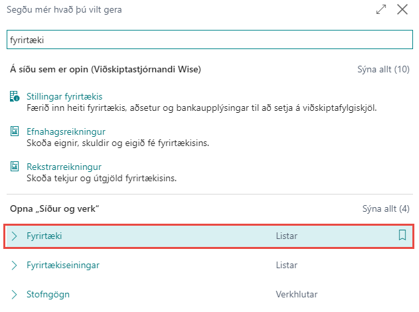This screenshot has width=419, height=312.
Task: Click the Listar label in the Fyrirtæki row
Action: [x=287, y=236]
